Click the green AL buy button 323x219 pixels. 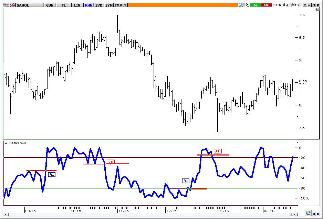[x=255, y=5]
